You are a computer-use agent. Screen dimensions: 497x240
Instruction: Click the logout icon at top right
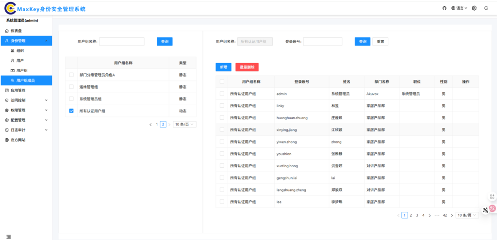(486, 8)
